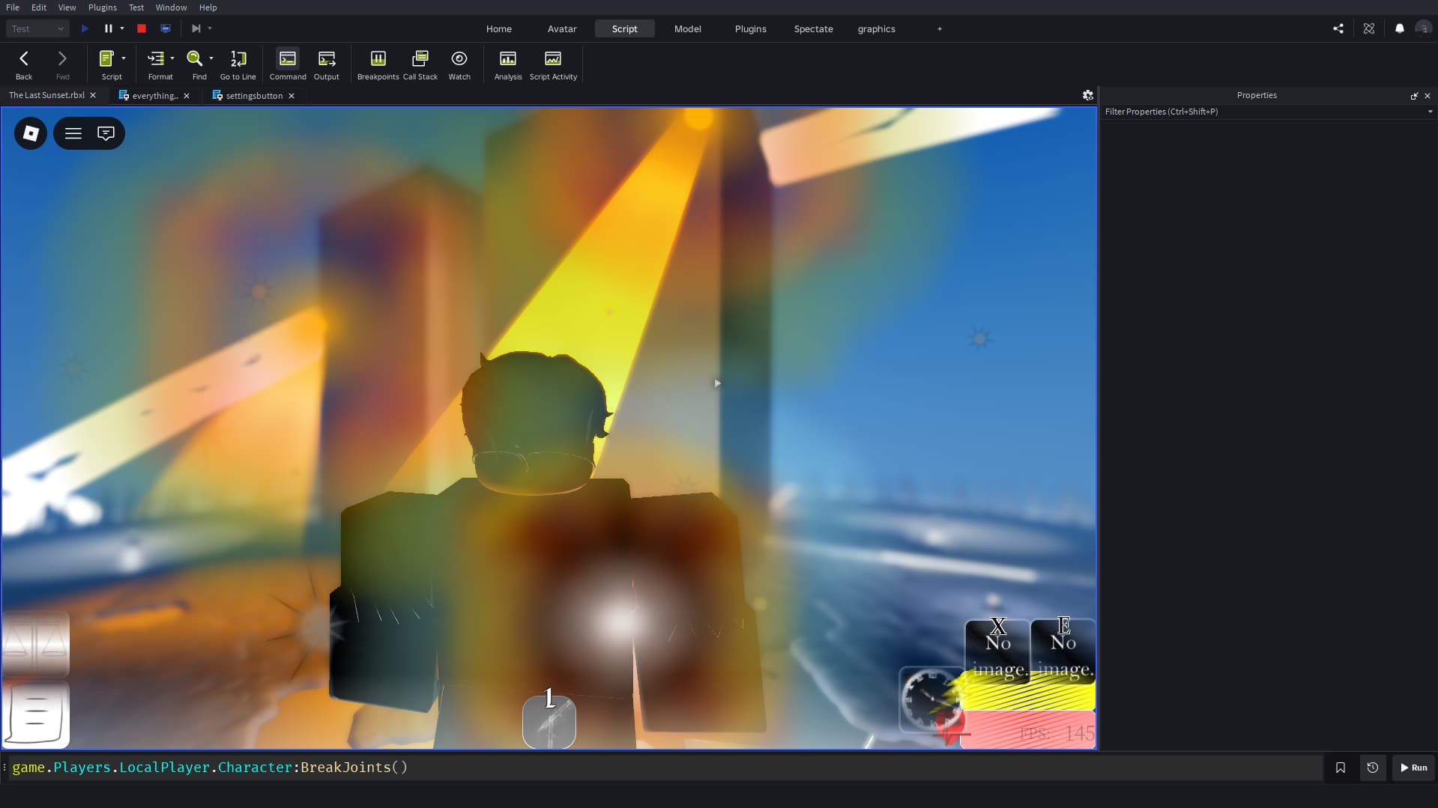The image size is (1438, 808).
Task: Toggle the Output window
Action: tap(327, 64)
